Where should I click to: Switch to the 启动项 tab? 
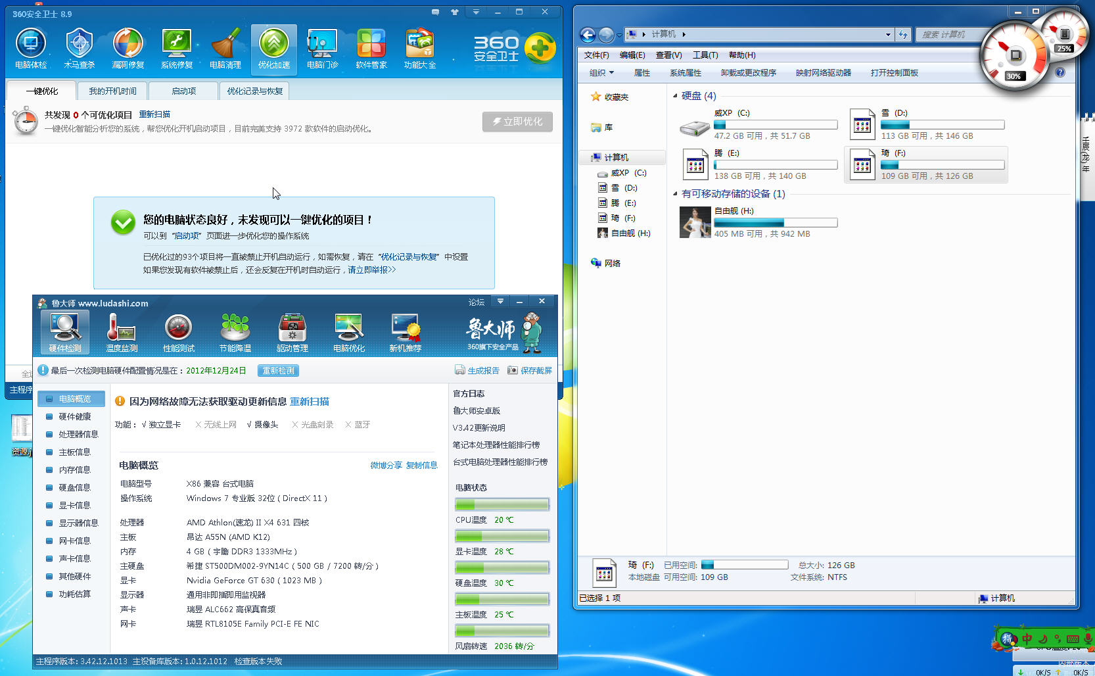pyautogui.click(x=183, y=90)
